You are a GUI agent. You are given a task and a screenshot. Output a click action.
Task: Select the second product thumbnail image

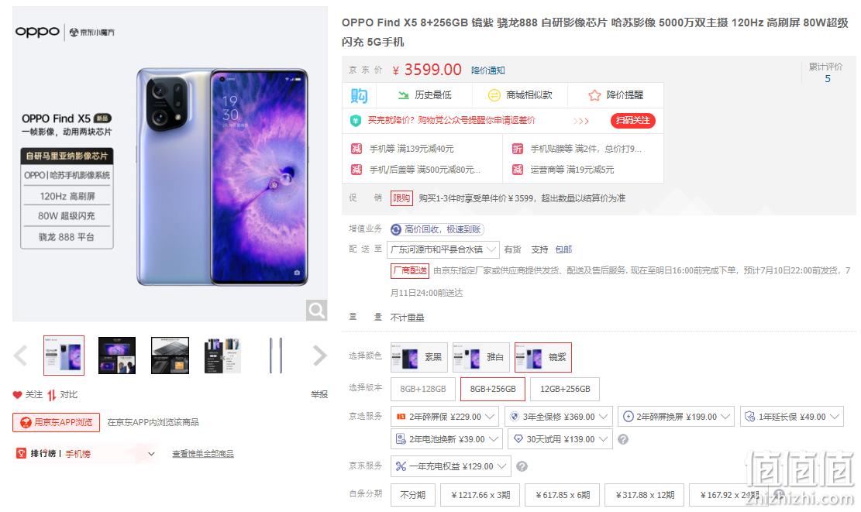click(x=117, y=356)
